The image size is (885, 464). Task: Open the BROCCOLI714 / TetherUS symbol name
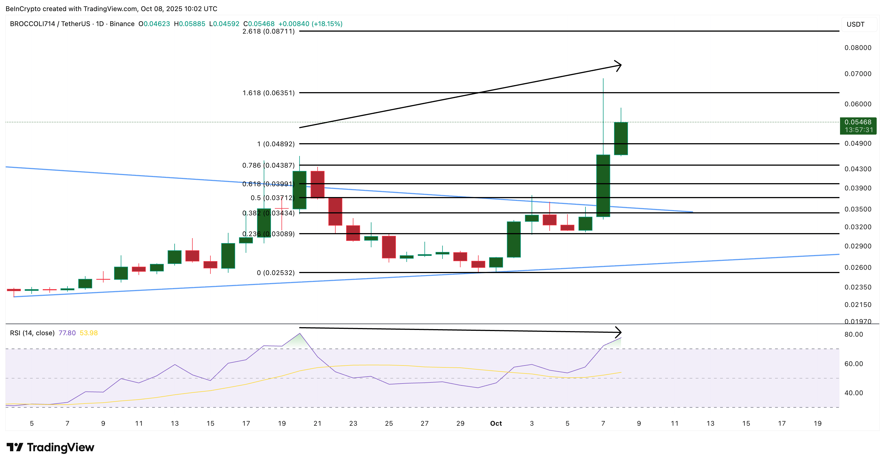click(x=51, y=24)
